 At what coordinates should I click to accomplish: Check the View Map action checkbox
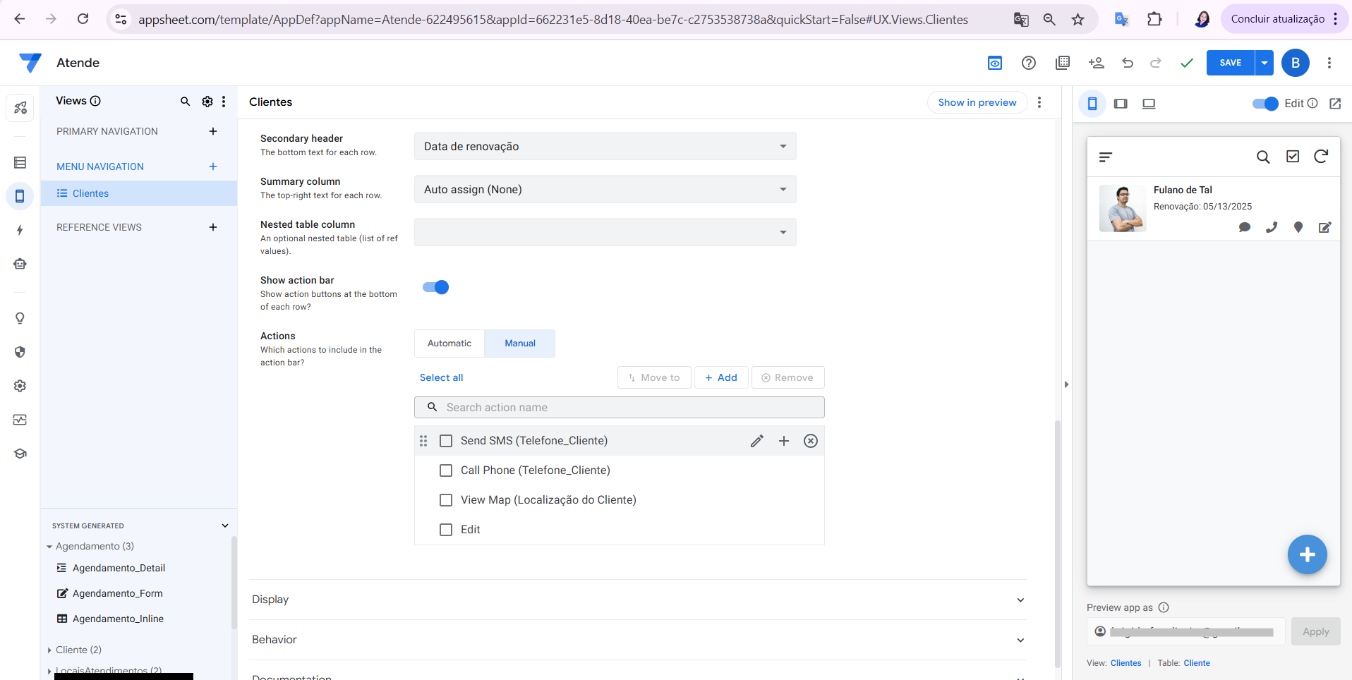point(446,500)
